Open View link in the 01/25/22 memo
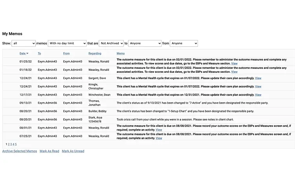295x182 pixels. point(234,63)
